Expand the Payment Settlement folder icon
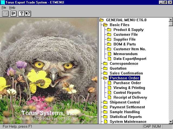173x129 pixels. point(105,107)
